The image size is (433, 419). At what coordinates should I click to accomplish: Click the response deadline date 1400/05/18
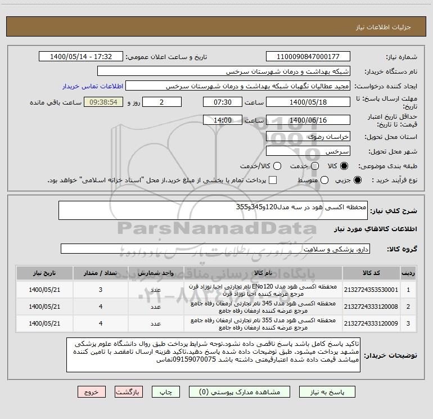click(x=308, y=102)
